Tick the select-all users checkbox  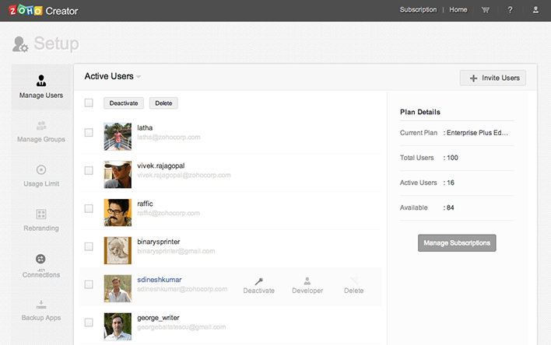(x=89, y=103)
